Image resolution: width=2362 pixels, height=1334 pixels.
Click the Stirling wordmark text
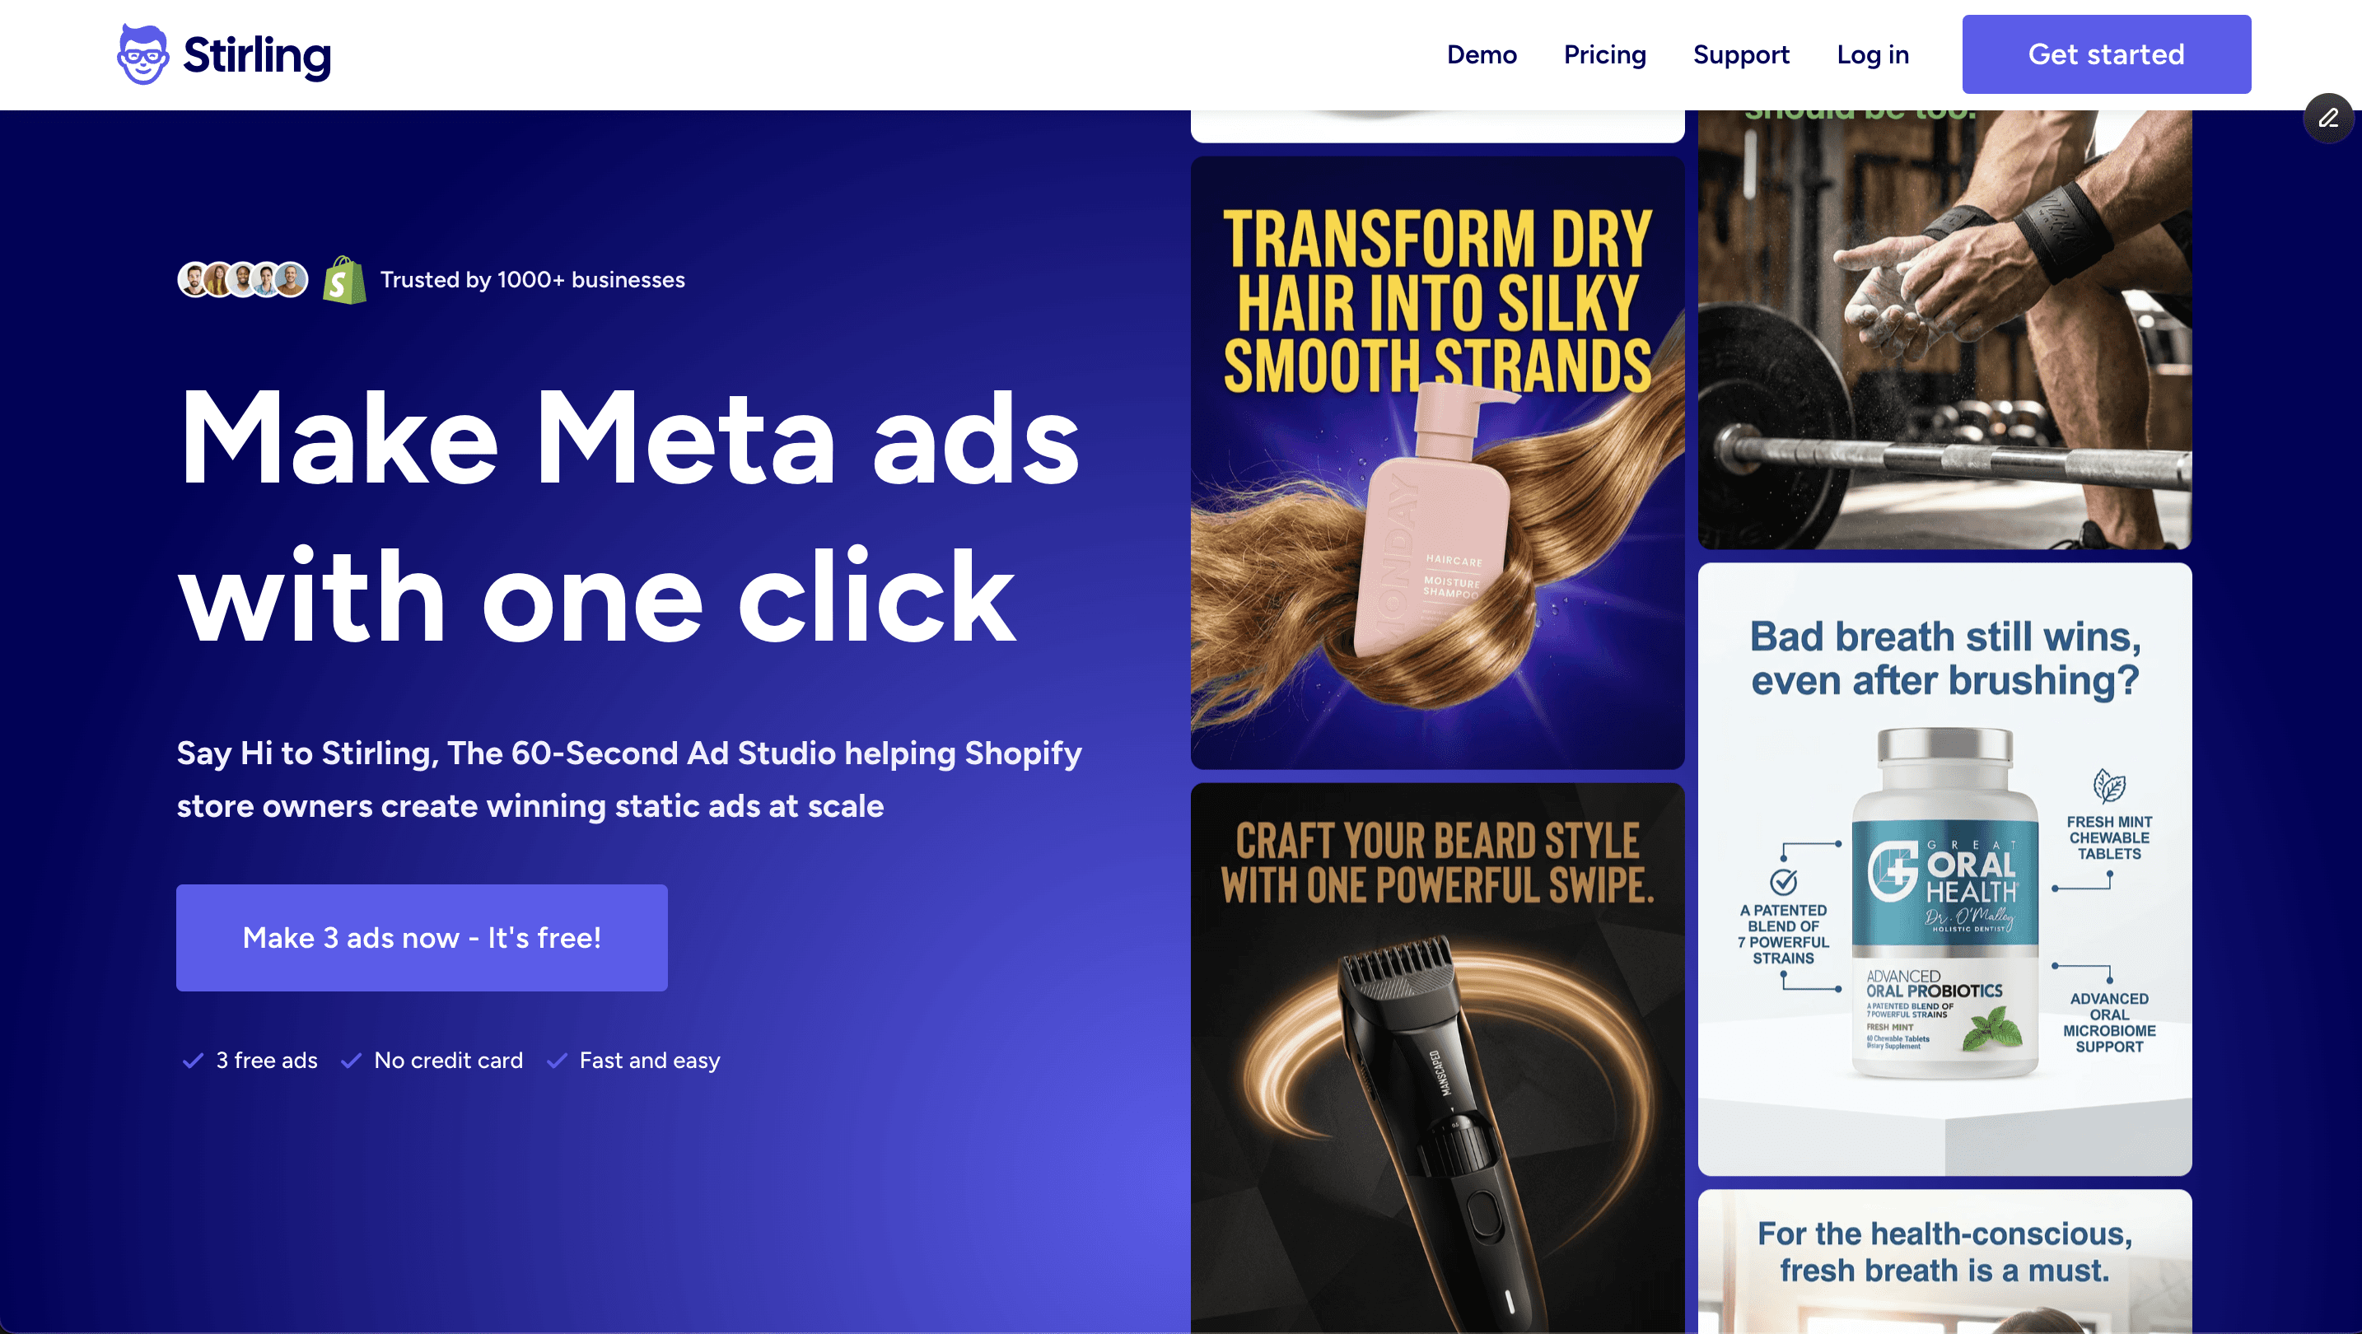(257, 55)
